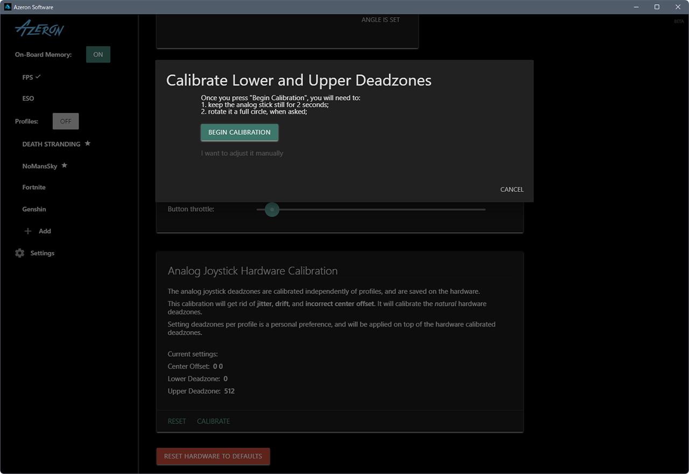Viewport: 689px width, 474px height.
Task: Click the Azeron app icon in title bar
Action: [x=8, y=7]
